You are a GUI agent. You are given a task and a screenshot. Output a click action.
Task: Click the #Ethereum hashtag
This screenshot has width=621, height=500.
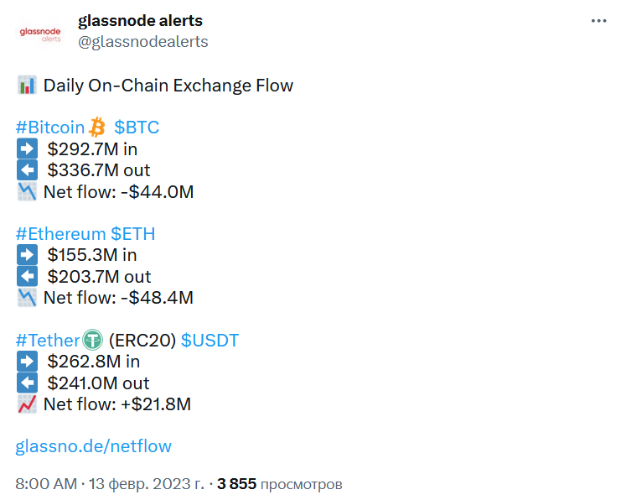pyautogui.click(x=60, y=234)
